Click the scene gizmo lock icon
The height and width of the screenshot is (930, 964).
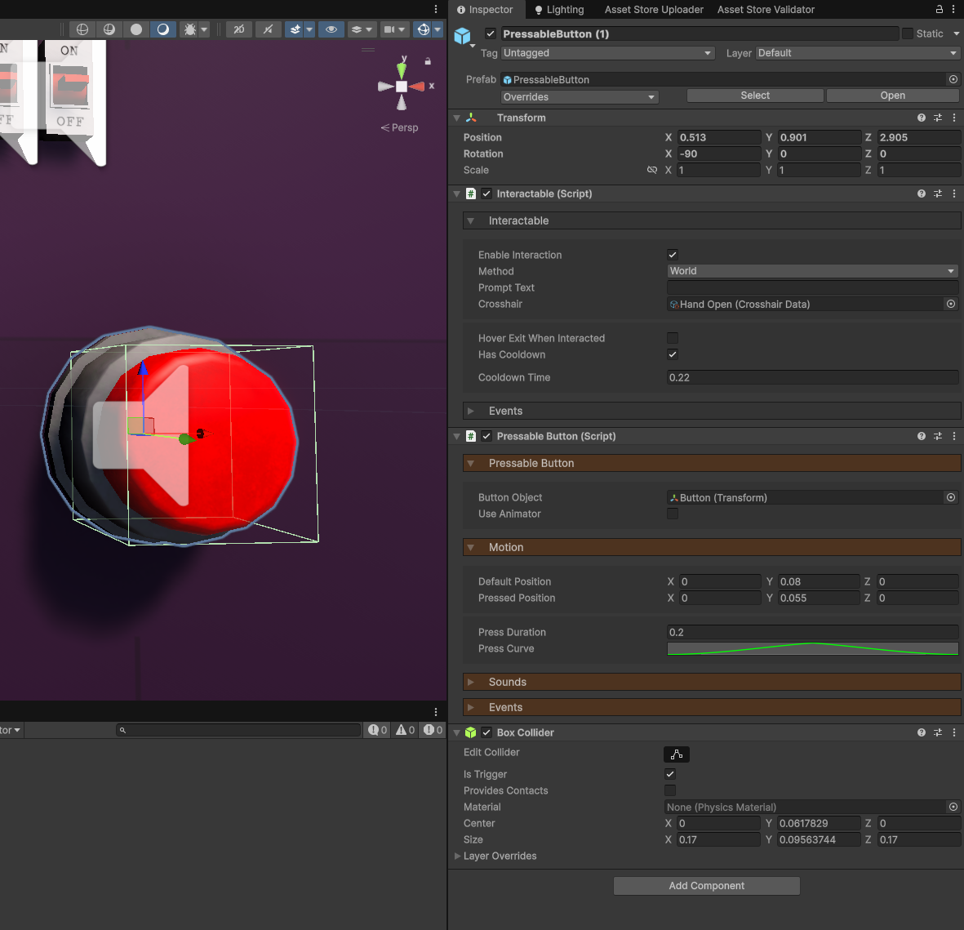coord(428,61)
